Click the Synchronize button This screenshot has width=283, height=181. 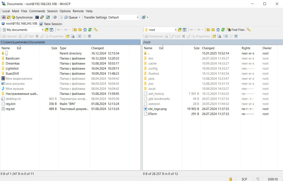point(22,17)
